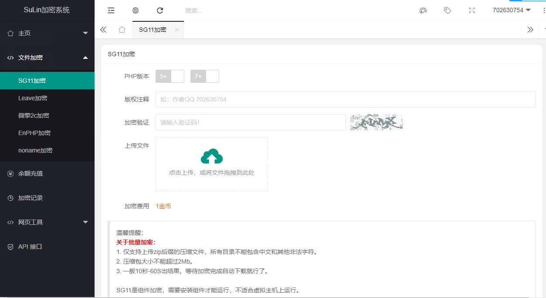This screenshot has width=546, height=298.
Task: Click the captcha image to refresh it
Action: (376, 122)
